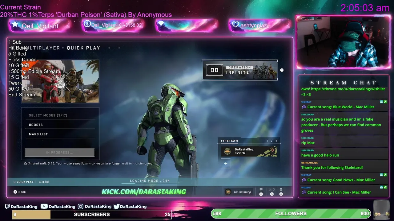Click the dollar coin icon in tip banner
Screen dimensions: 394x221
(x=87, y=24)
